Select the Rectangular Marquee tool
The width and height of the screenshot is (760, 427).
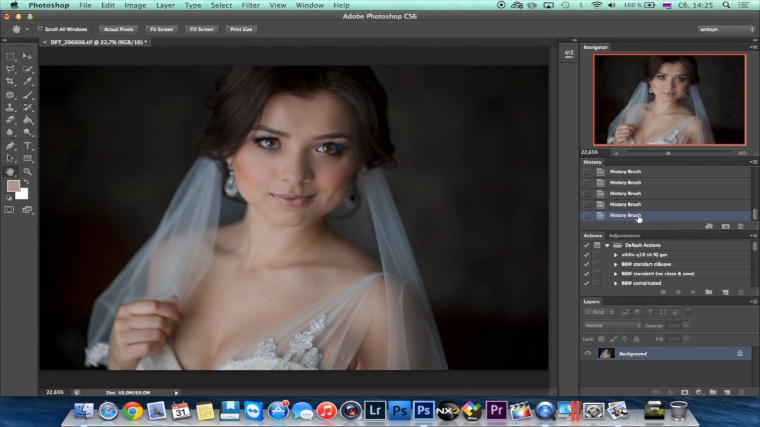(10, 56)
